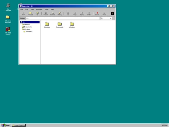Select the Documents folder in the file pane
Screen dimensions: 169x127
(59, 25)
